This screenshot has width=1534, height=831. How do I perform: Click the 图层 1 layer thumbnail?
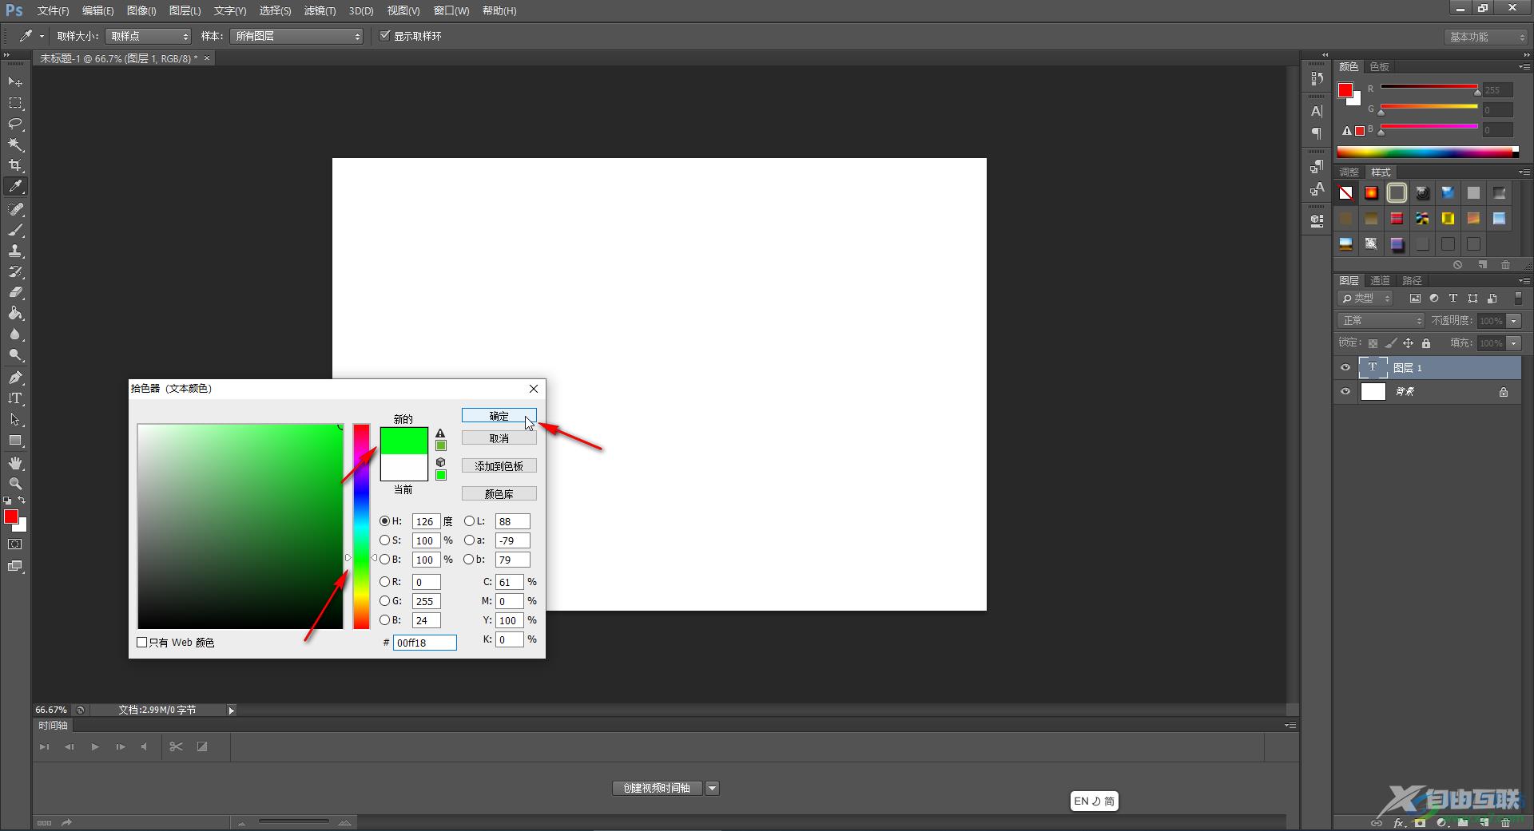(x=1373, y=368)
